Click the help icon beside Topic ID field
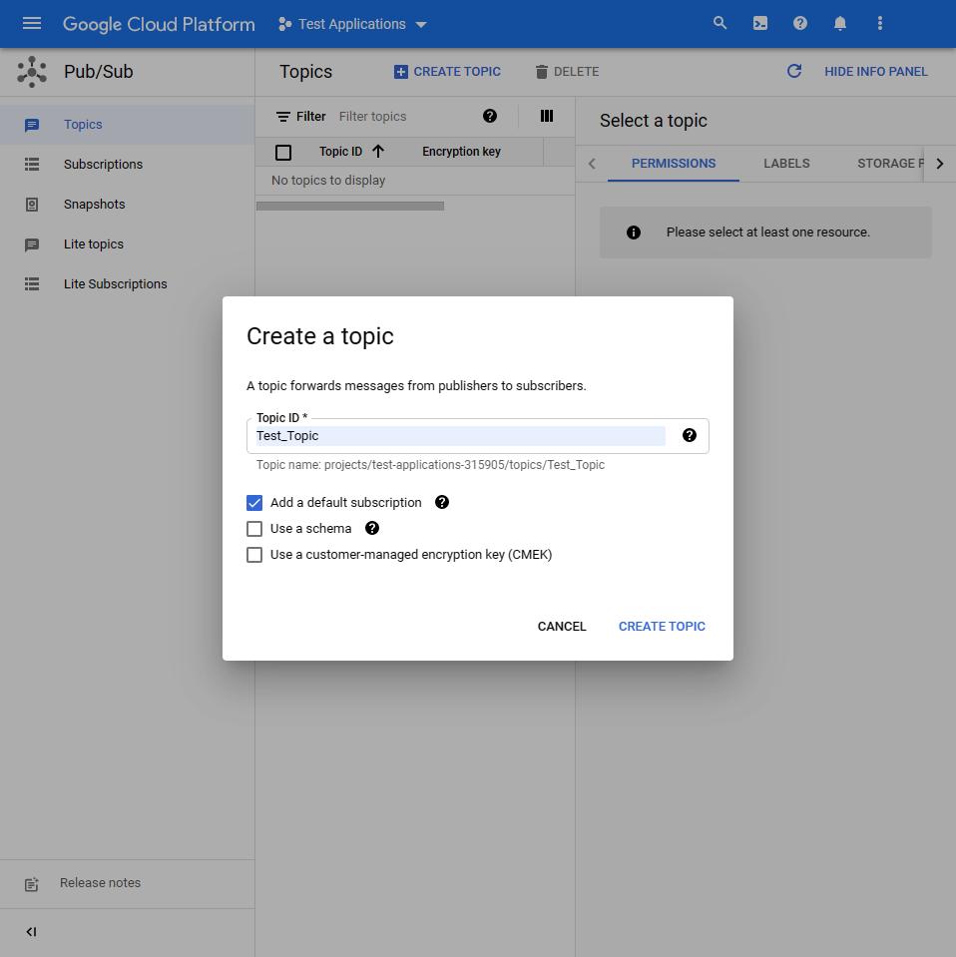The image size is (956, 957). (x=690, y=435)
